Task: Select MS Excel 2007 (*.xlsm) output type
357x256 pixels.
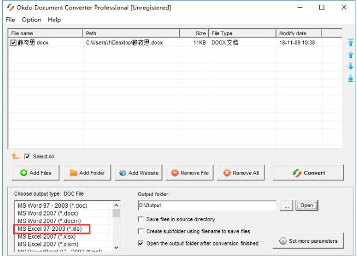Action: (48, 244)
